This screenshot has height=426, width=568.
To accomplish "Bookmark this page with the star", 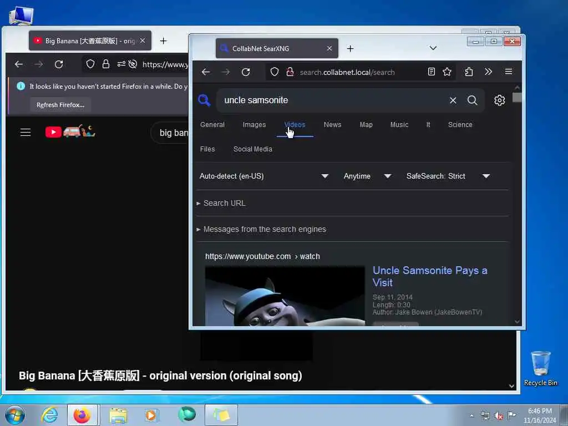I will pyautogui.click(x=447, y=72).
